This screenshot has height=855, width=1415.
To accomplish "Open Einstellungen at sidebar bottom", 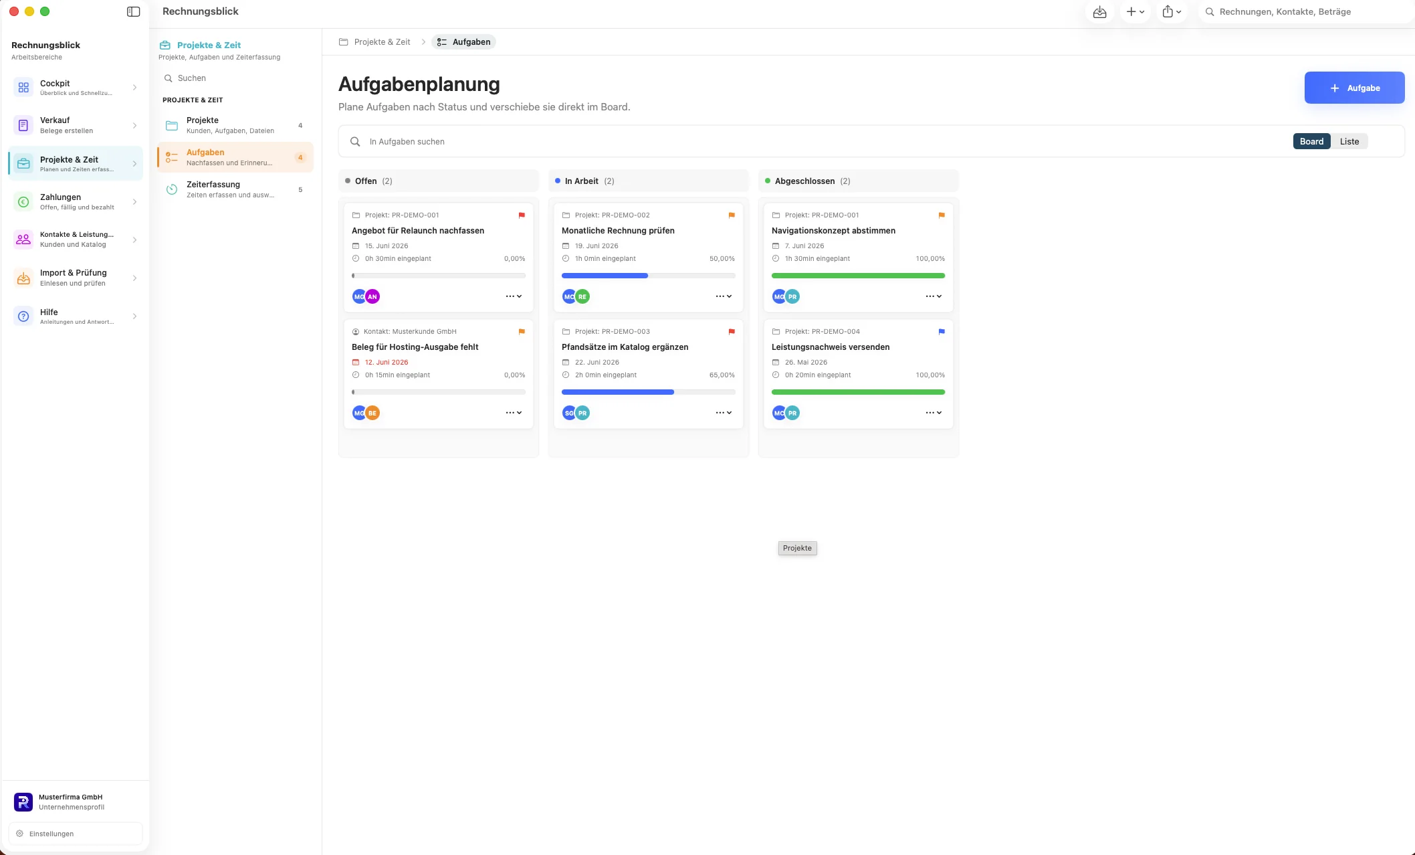I will pyautogui.click(x=76, y=834).
